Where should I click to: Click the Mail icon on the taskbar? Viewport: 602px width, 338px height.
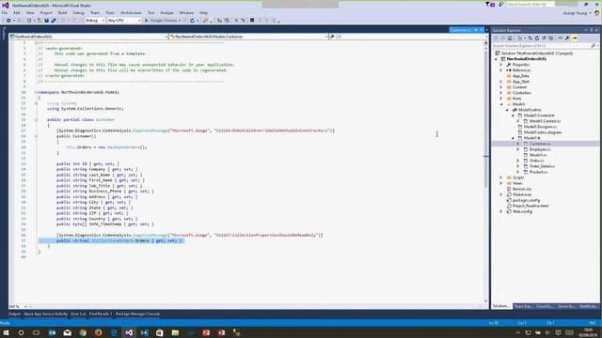[67, 332]
